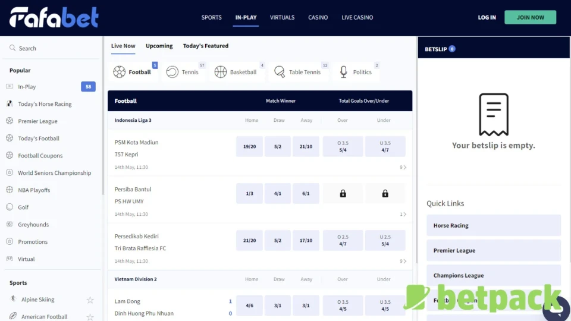Select Persedikab Kediri home odds 21/20

pyautogui.click(x=249, y=240)
